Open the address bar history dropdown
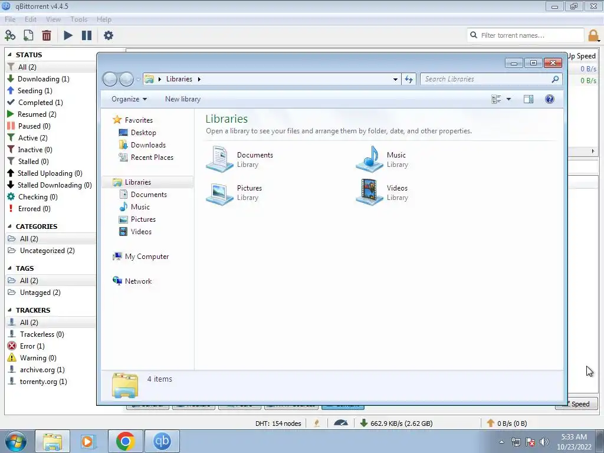This screenshot has width=604, height=453. coord(395,79)
